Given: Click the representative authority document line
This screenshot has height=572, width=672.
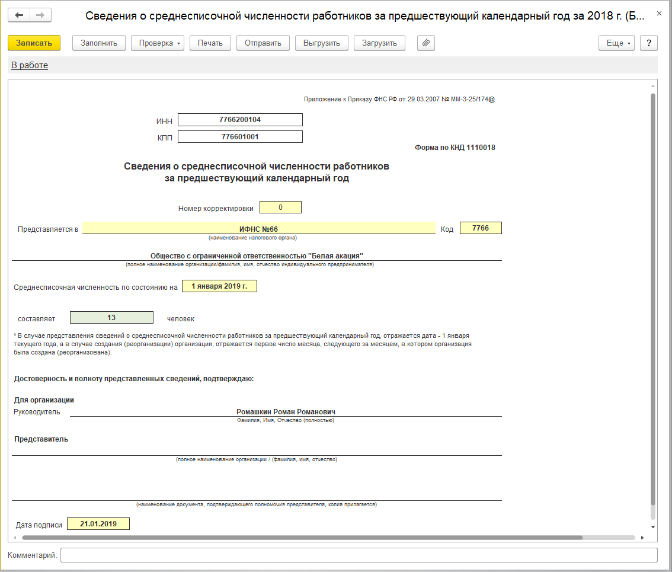Looking at the screenshot, I should click(257, 494).
